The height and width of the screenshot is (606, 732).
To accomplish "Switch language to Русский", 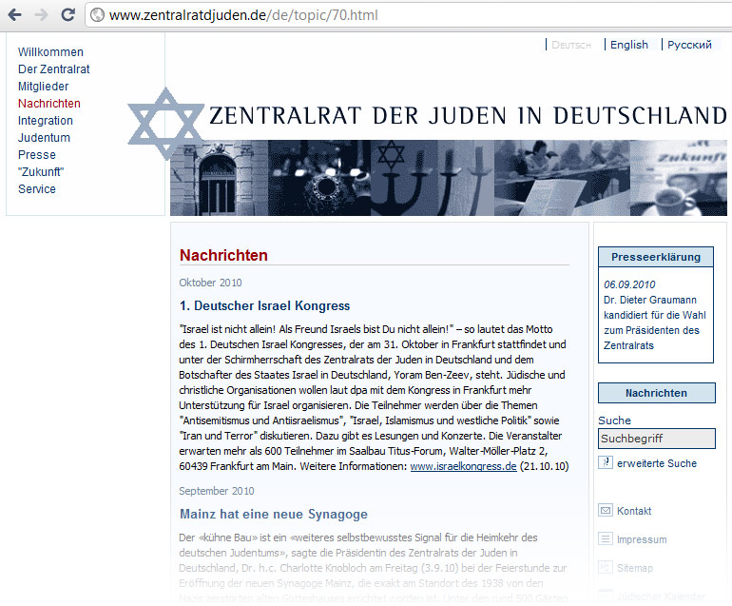I will pyautogui.click(x=689, y=45).
